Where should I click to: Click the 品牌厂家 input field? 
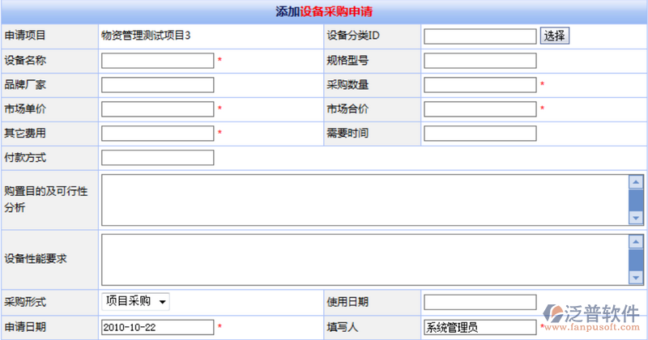158,85
